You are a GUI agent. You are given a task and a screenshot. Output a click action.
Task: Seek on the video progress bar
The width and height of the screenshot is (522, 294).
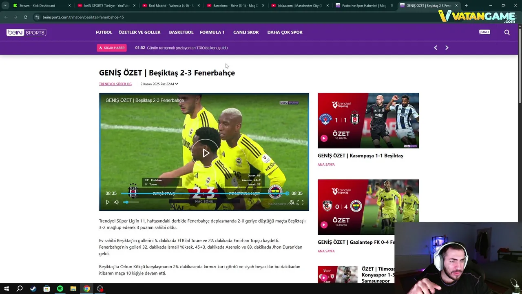[x=204, y=193]
